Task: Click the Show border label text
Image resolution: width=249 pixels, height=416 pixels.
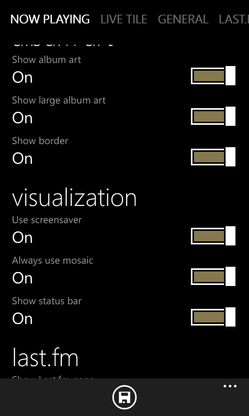Action: 40,140
